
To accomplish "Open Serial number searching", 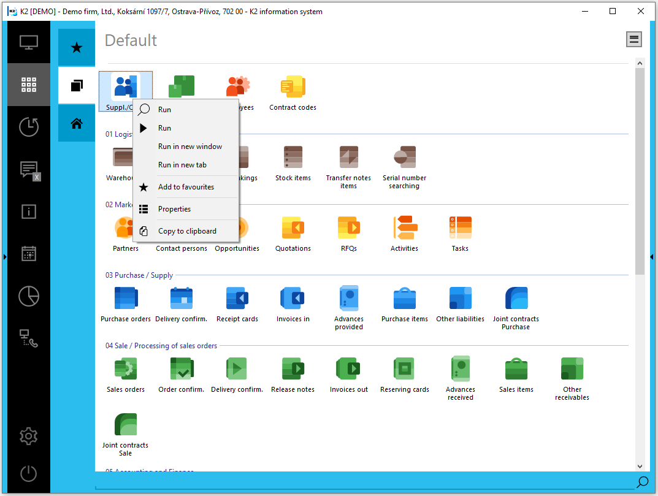I will pyautogui.click(x=404, y=167).
